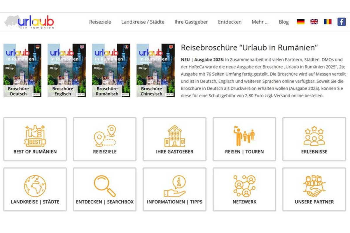This screenshot has height=233, width=350.
Task: Click the REISEZIELE tile label
Action: click(105, 152)
